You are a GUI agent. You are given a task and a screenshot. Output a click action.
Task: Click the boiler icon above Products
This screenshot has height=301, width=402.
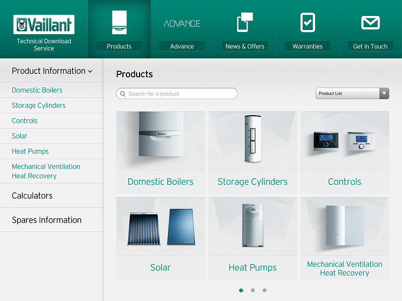[119, 22]
